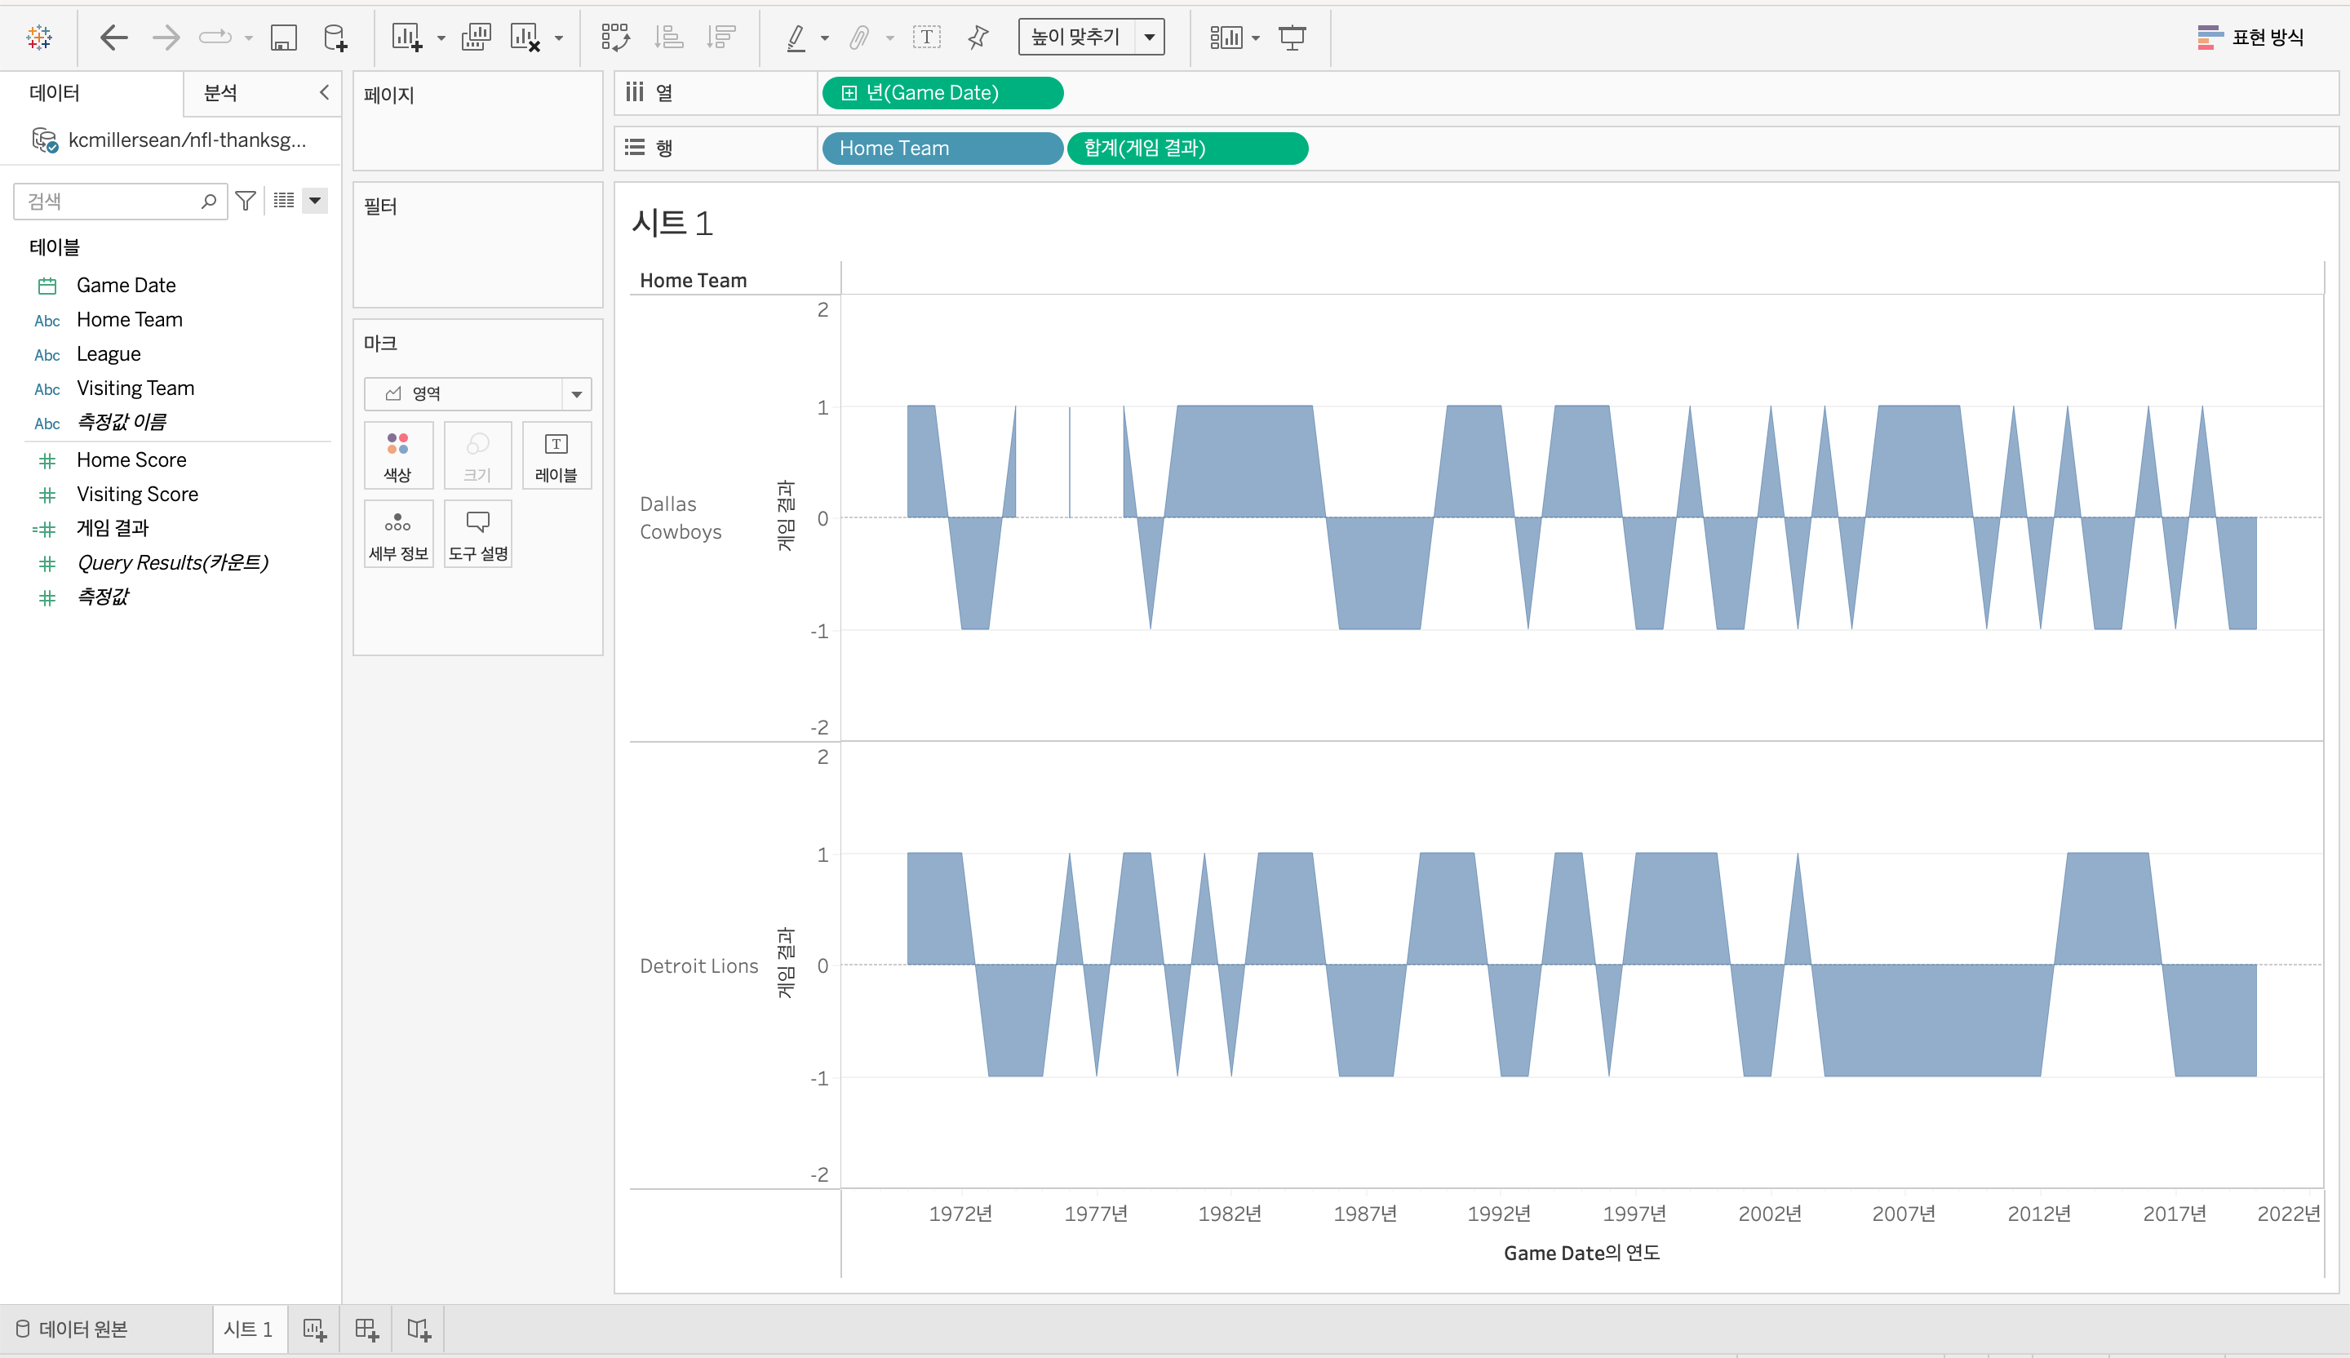Select the 게임 결과 calculated field
The height and width of the screenshot is (1358, 2350).
112,529
